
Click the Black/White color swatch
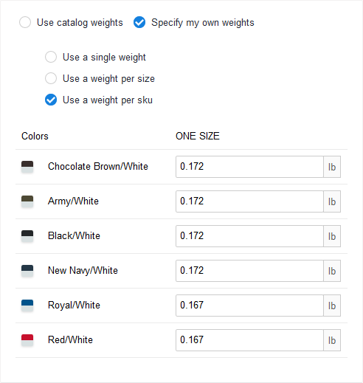click(27, 236)
